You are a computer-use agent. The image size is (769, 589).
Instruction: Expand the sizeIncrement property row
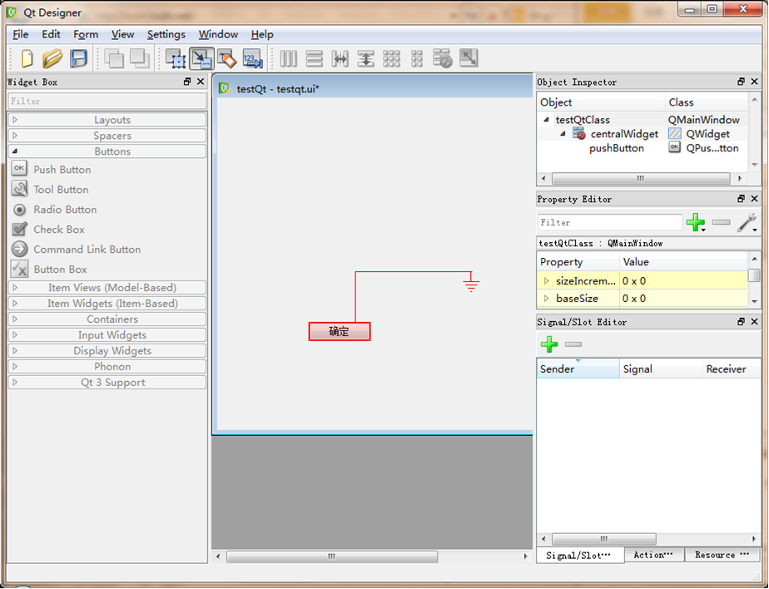pos(547,281)
